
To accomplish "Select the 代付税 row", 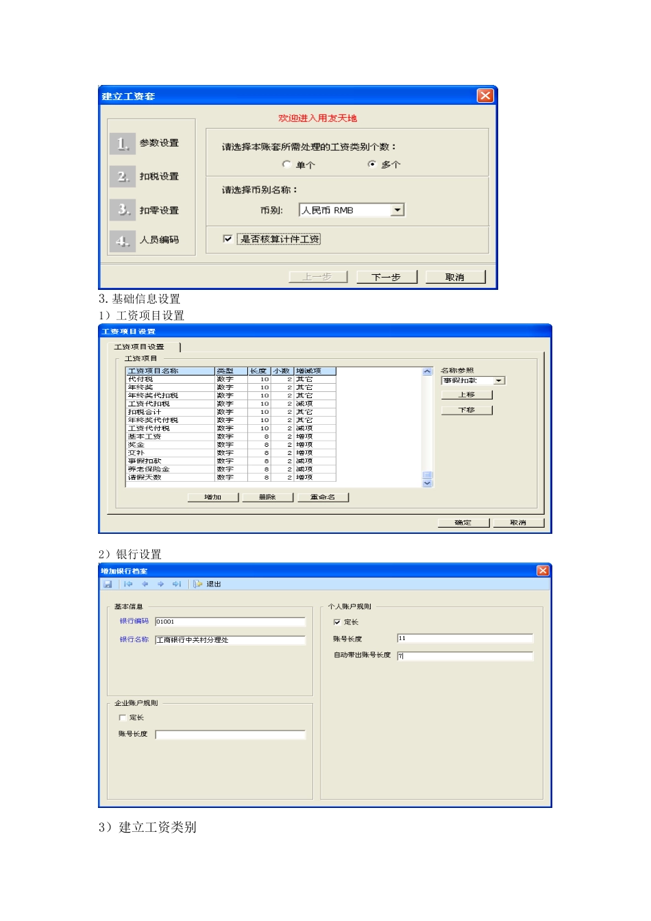I will [231, 379].
